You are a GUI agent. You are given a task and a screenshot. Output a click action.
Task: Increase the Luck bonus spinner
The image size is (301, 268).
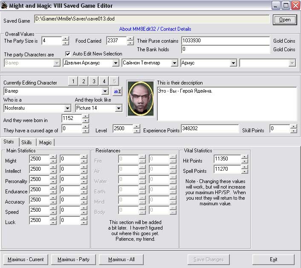coord(84,218)
